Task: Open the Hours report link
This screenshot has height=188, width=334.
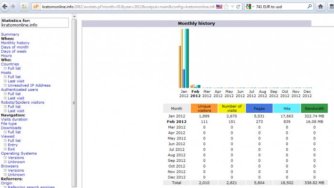Action: (x=6, y=55)
